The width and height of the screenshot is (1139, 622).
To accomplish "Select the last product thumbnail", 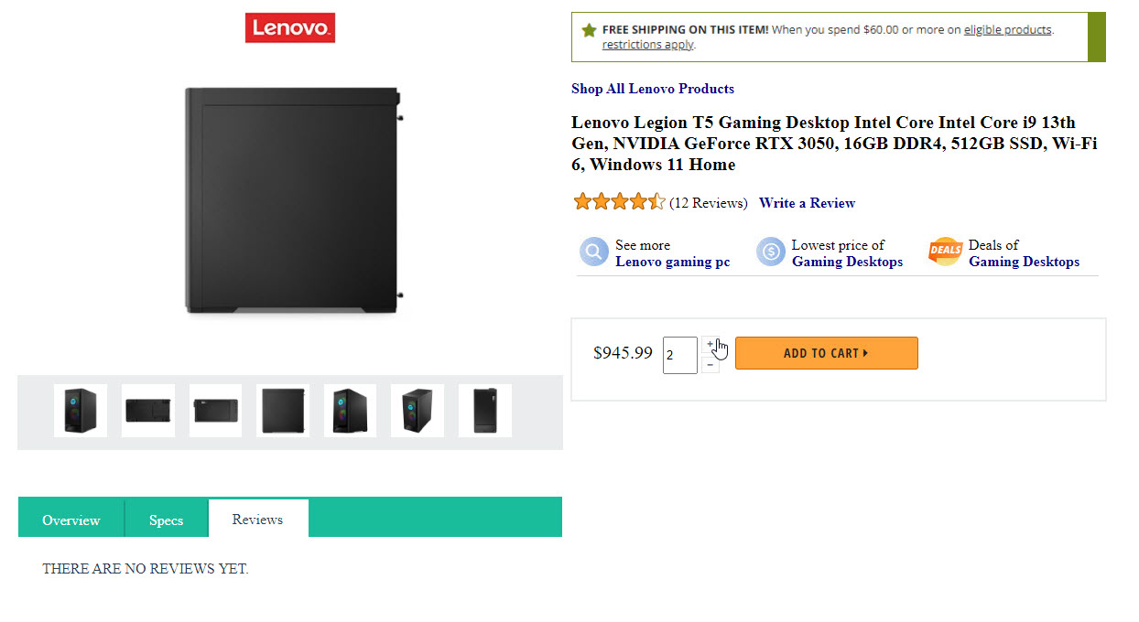I will (485, 411).
